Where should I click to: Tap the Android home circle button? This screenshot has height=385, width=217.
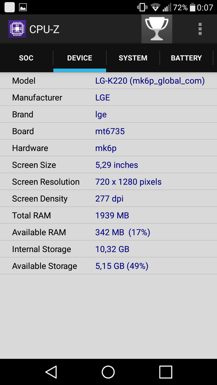(108, 372)
